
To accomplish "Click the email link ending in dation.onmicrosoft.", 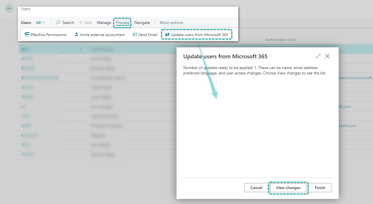I will [356, 78].
